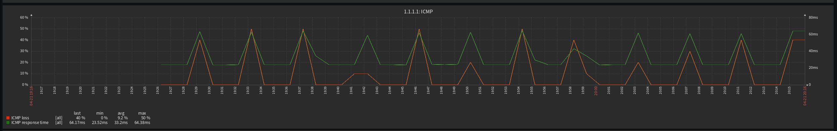Click the left axis top arrow
The width and height of the screenshot is (837, 131).
tap(31, 15)
